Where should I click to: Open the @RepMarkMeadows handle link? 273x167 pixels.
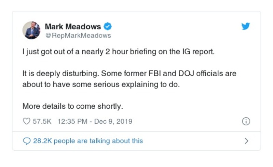coord(78,35)
